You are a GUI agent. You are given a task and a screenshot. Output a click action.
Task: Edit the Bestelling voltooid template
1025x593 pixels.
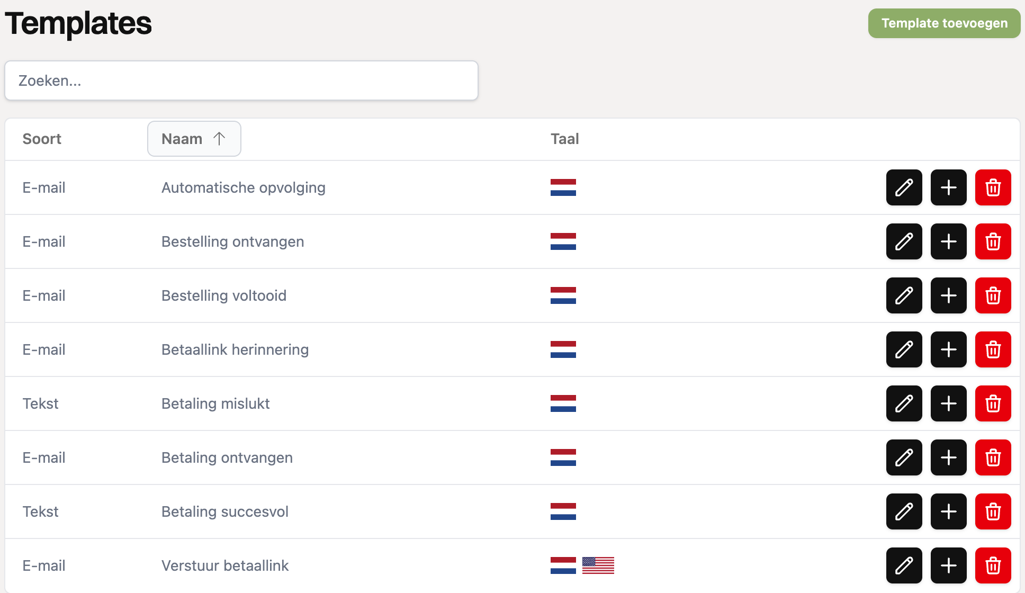(x=904, y=295)
